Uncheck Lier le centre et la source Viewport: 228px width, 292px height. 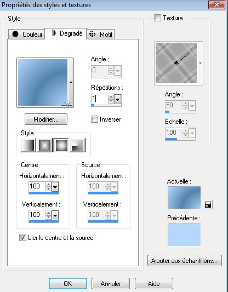point(22,238)
